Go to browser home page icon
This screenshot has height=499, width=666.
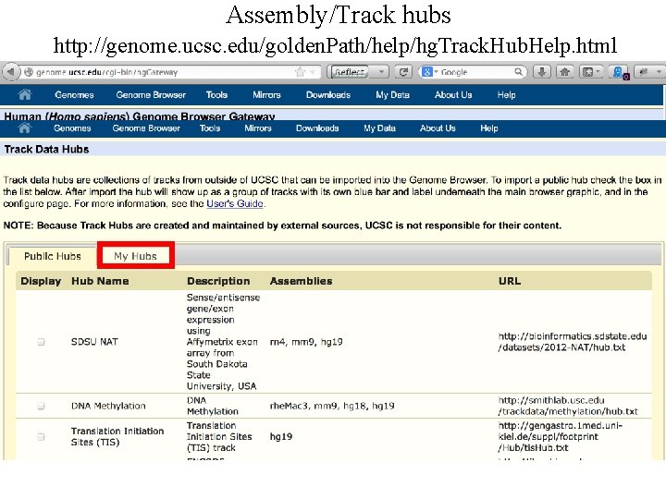(x=565, y=72)
